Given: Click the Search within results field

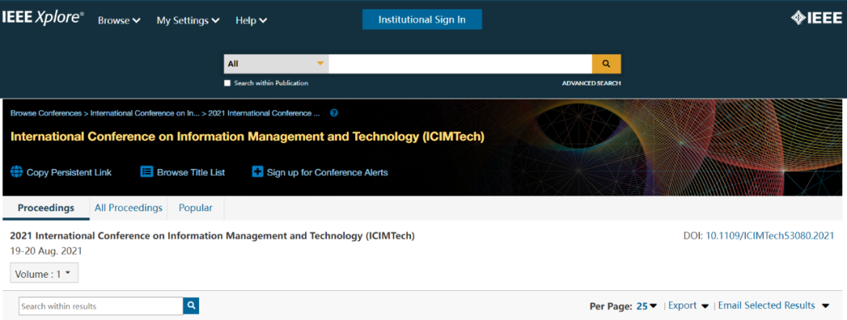Looking at the screenshot, I should pos(101,306).
